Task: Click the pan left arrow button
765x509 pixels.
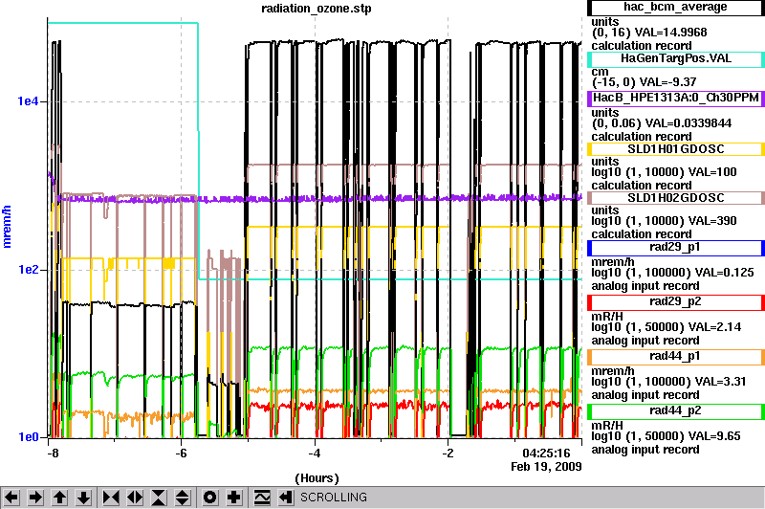Action: (11, 498)
